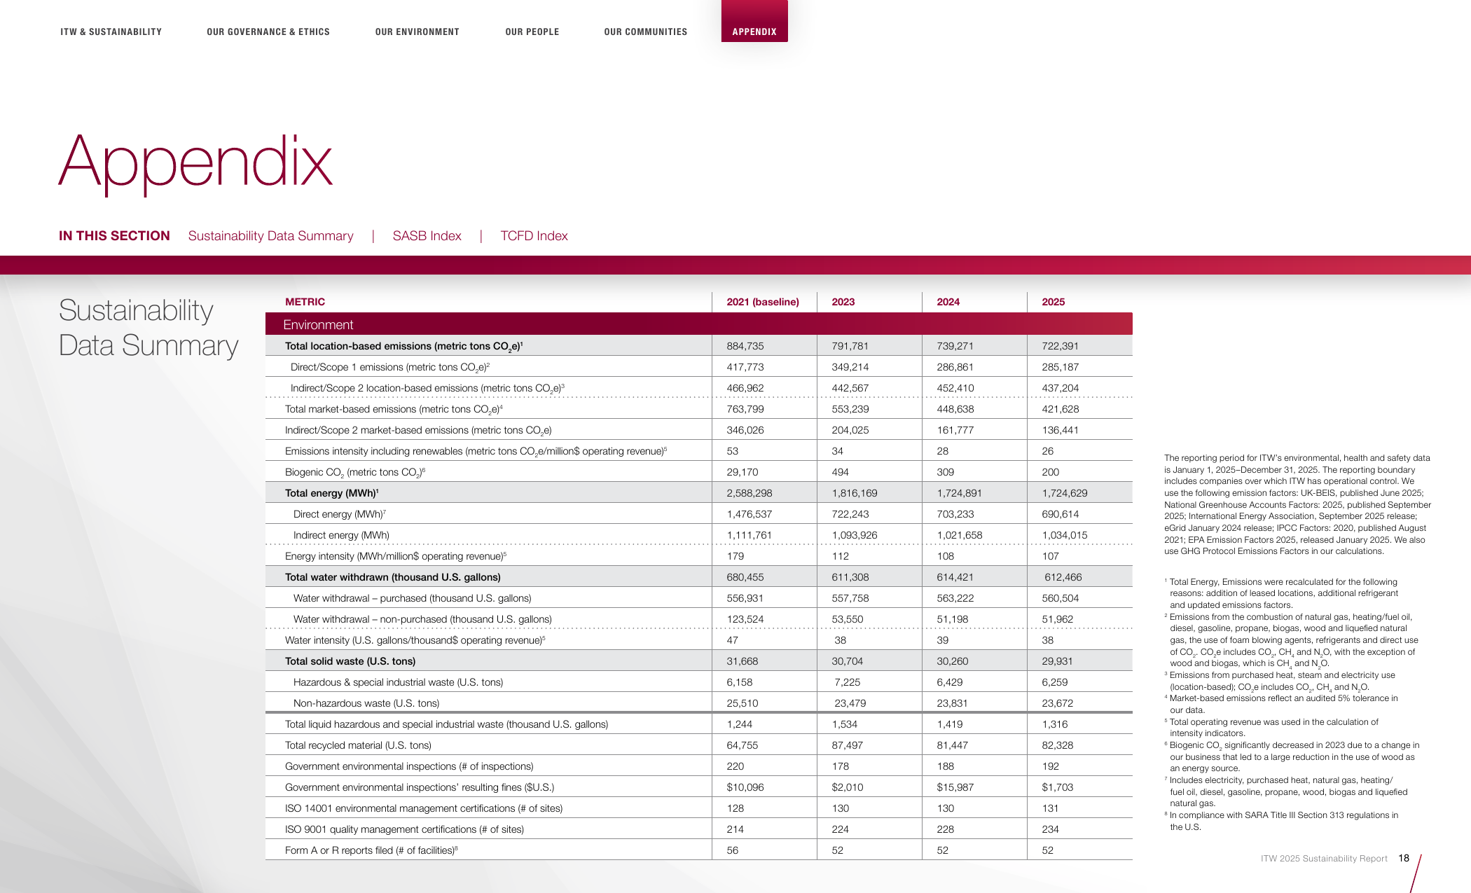This screenshot has width=1471, height=893.
Task: Select Total solid waste row label
Action: 350,661
